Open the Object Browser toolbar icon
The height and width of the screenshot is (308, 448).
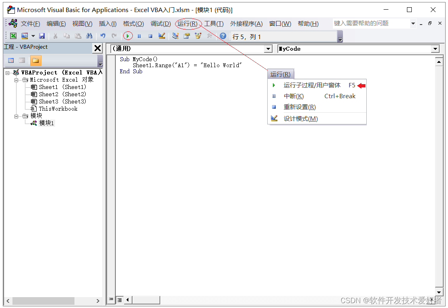click(x=198, y=36)
